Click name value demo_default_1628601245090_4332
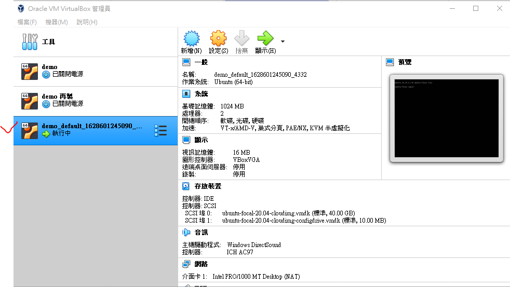 click(260, 74)
